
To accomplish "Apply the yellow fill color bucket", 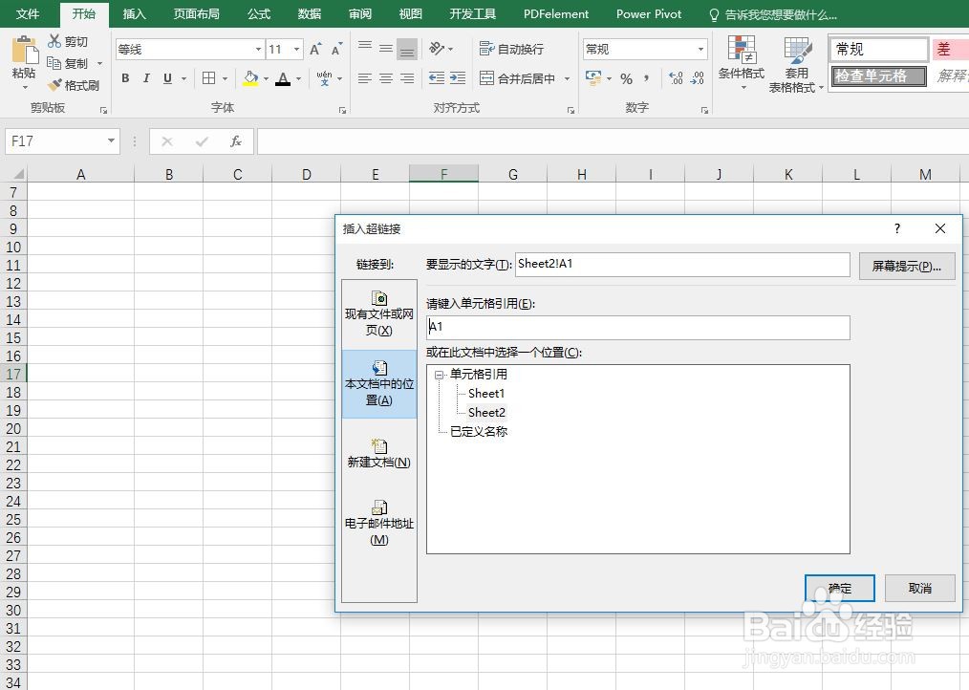I will 250,78.
